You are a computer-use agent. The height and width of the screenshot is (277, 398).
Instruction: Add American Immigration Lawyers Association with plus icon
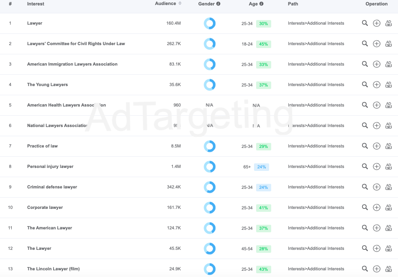pyautogui.click(x=376, y=64)
